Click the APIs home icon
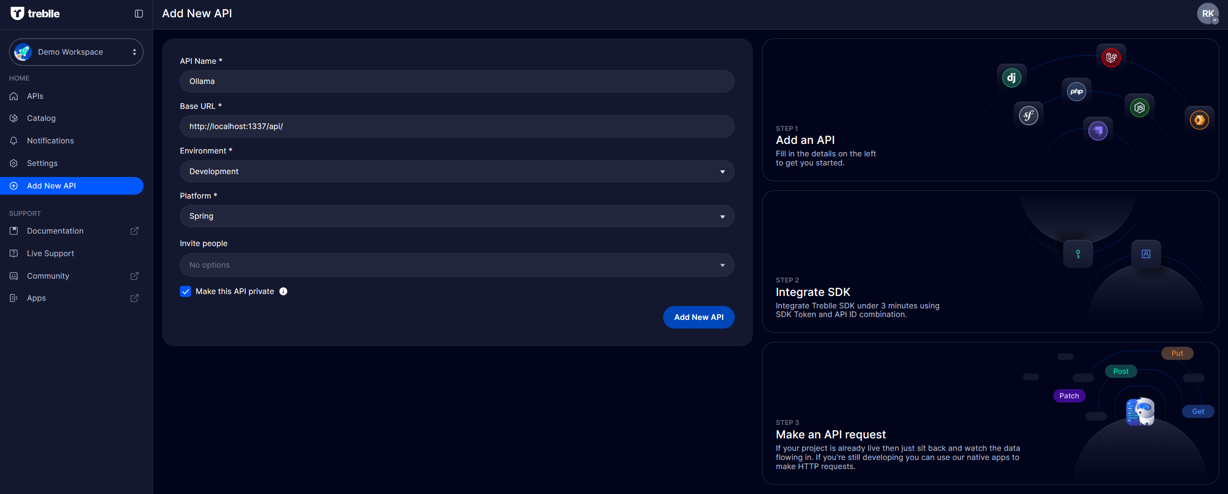 [x=14, y=96]
